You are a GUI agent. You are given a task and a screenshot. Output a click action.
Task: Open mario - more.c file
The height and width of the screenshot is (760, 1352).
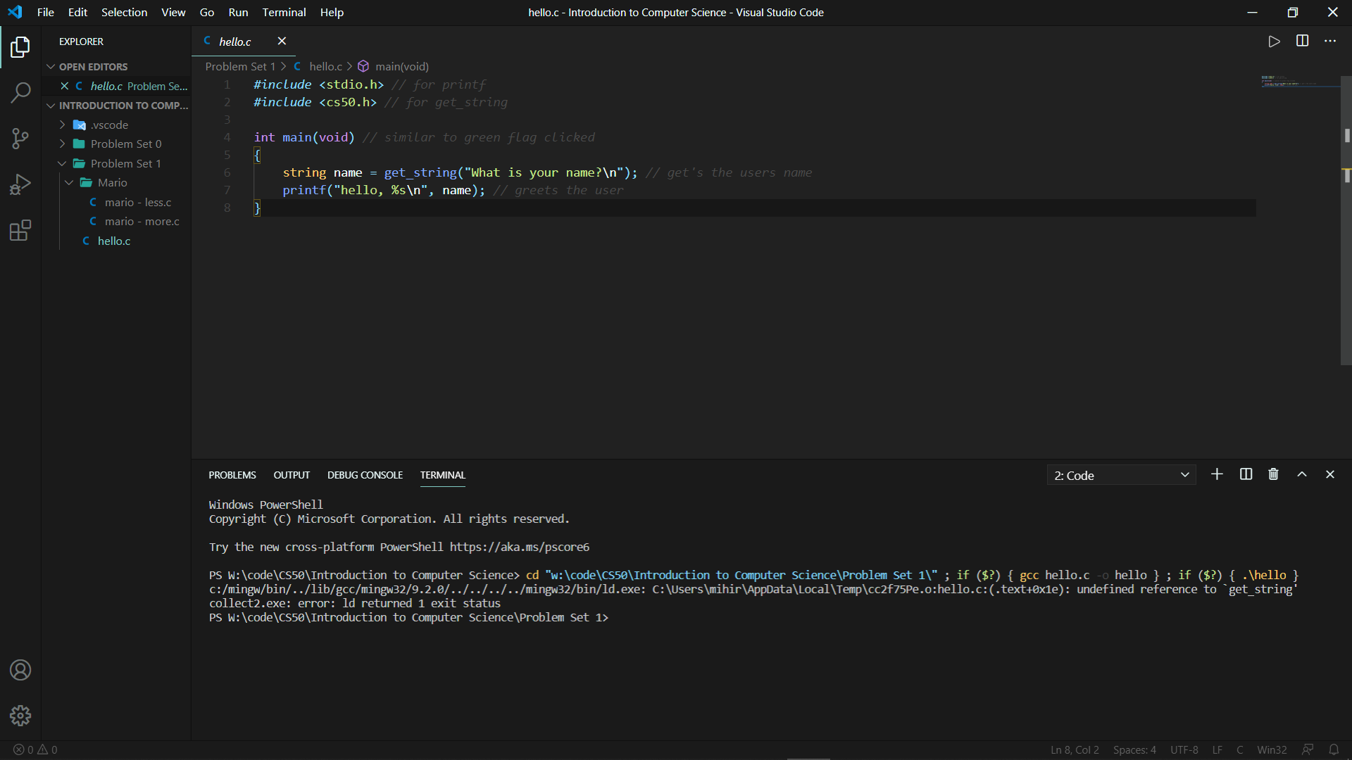[142, 221]
